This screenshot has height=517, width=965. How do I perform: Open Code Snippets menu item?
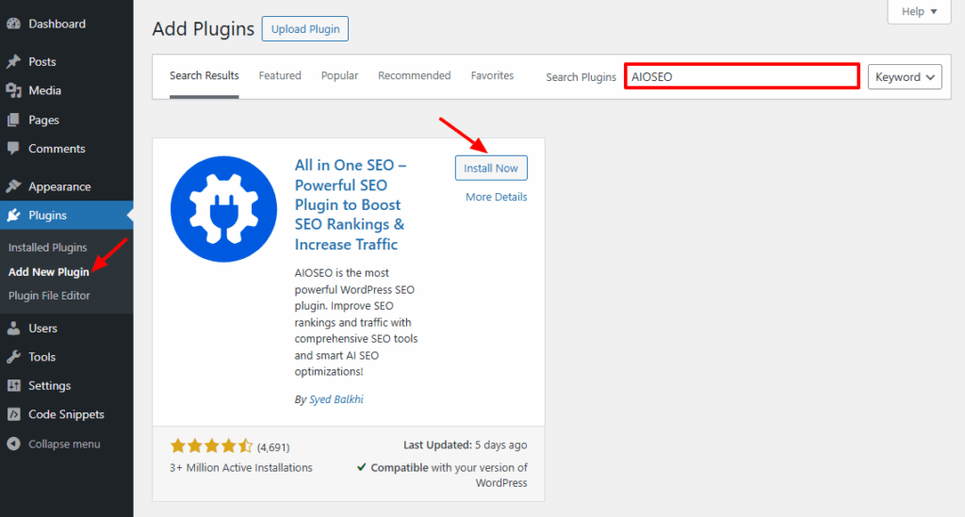pyautogui.click(x=67, y=414)
